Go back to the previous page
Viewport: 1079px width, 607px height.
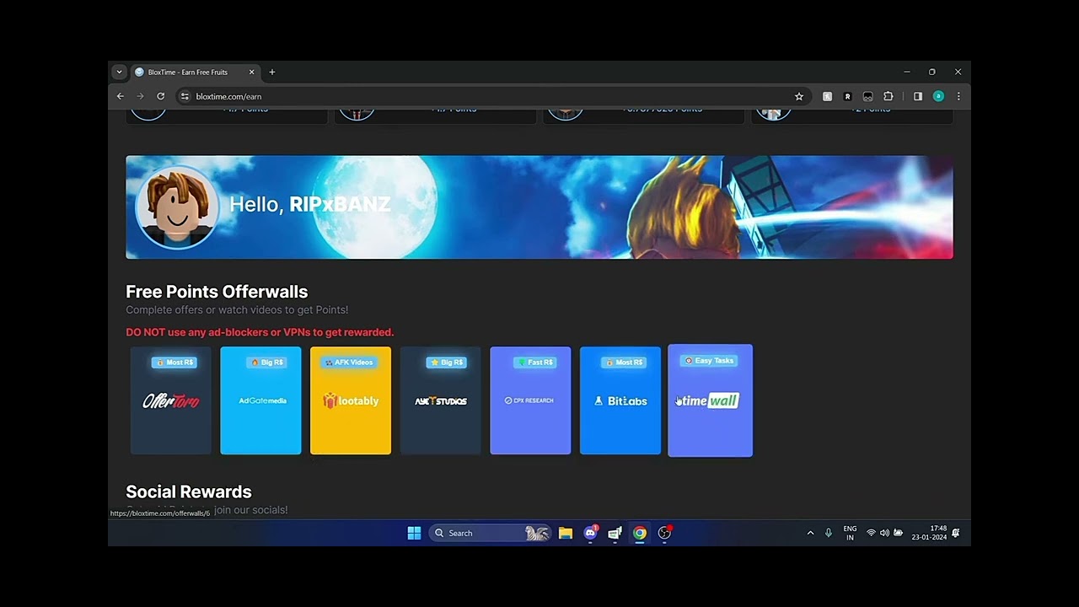click(121, 96)
